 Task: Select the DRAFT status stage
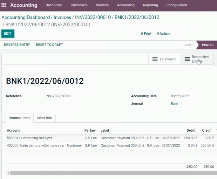[189, 45]
